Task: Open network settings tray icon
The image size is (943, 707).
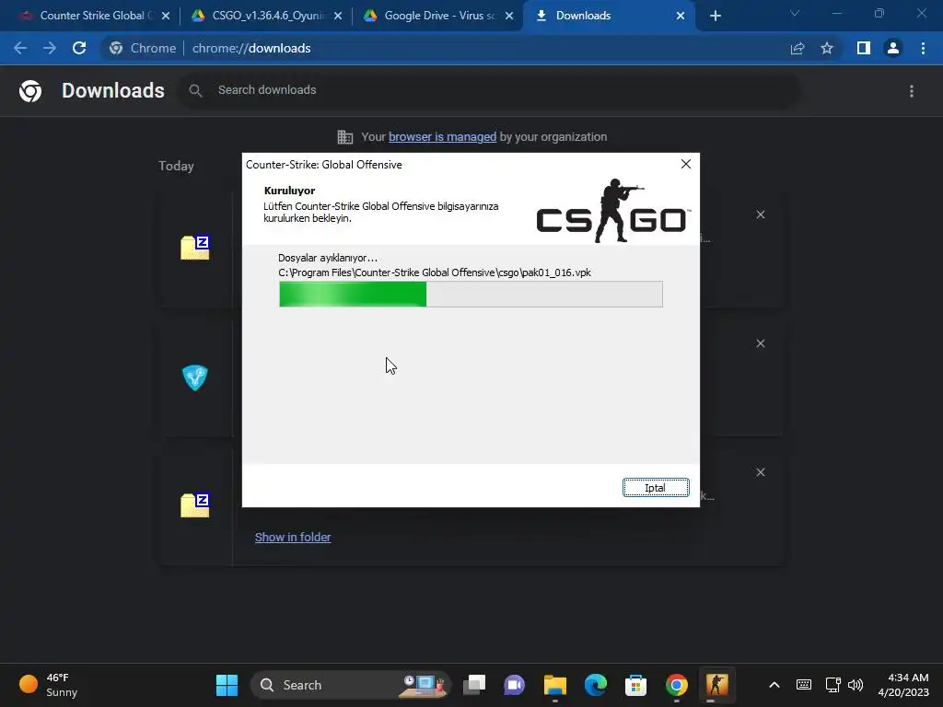Action: (832, 685)
